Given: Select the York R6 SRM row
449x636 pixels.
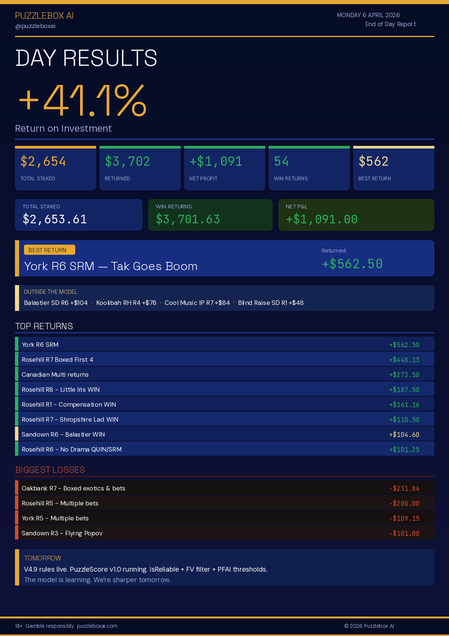Looking at the screenshot, I should point(224,344).
